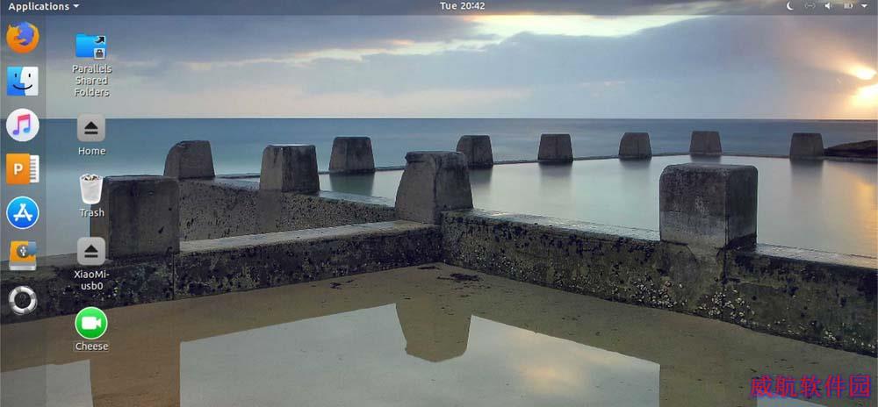Open the orange USB drive icon in dock
The width and height of the screenshot is (878, 407).
(x=23, y=256)
